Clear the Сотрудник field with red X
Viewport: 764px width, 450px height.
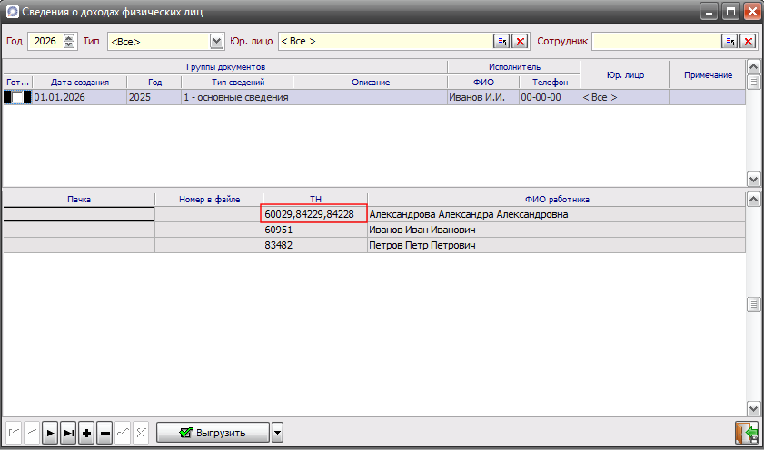pyautogui.click(x=749, y=42)
